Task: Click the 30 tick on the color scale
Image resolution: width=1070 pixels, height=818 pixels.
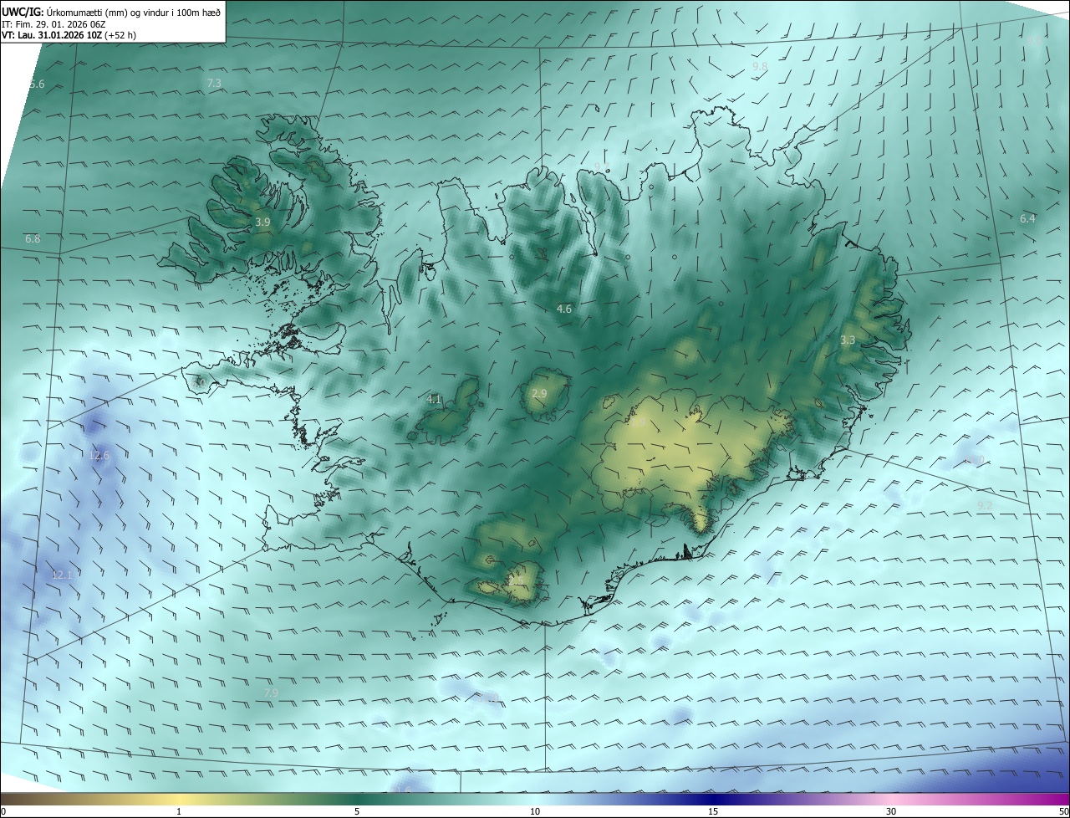Action: pyautogui.click(x=891, y=811)
